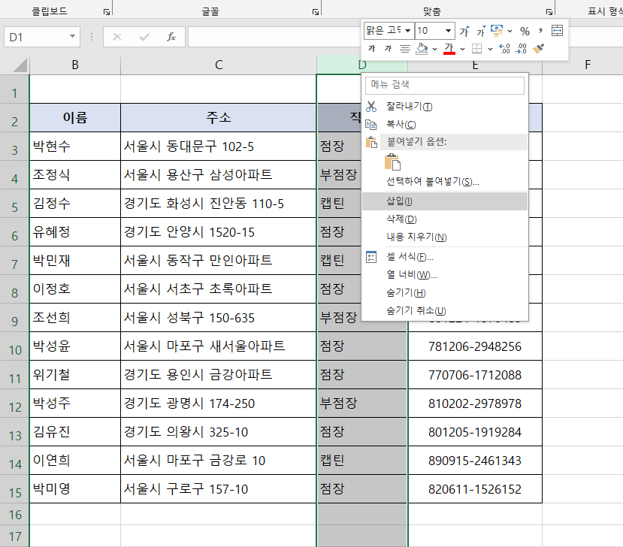Choose Cut from context menu
This screenshot has width=623, height=547.
[445, 107]
